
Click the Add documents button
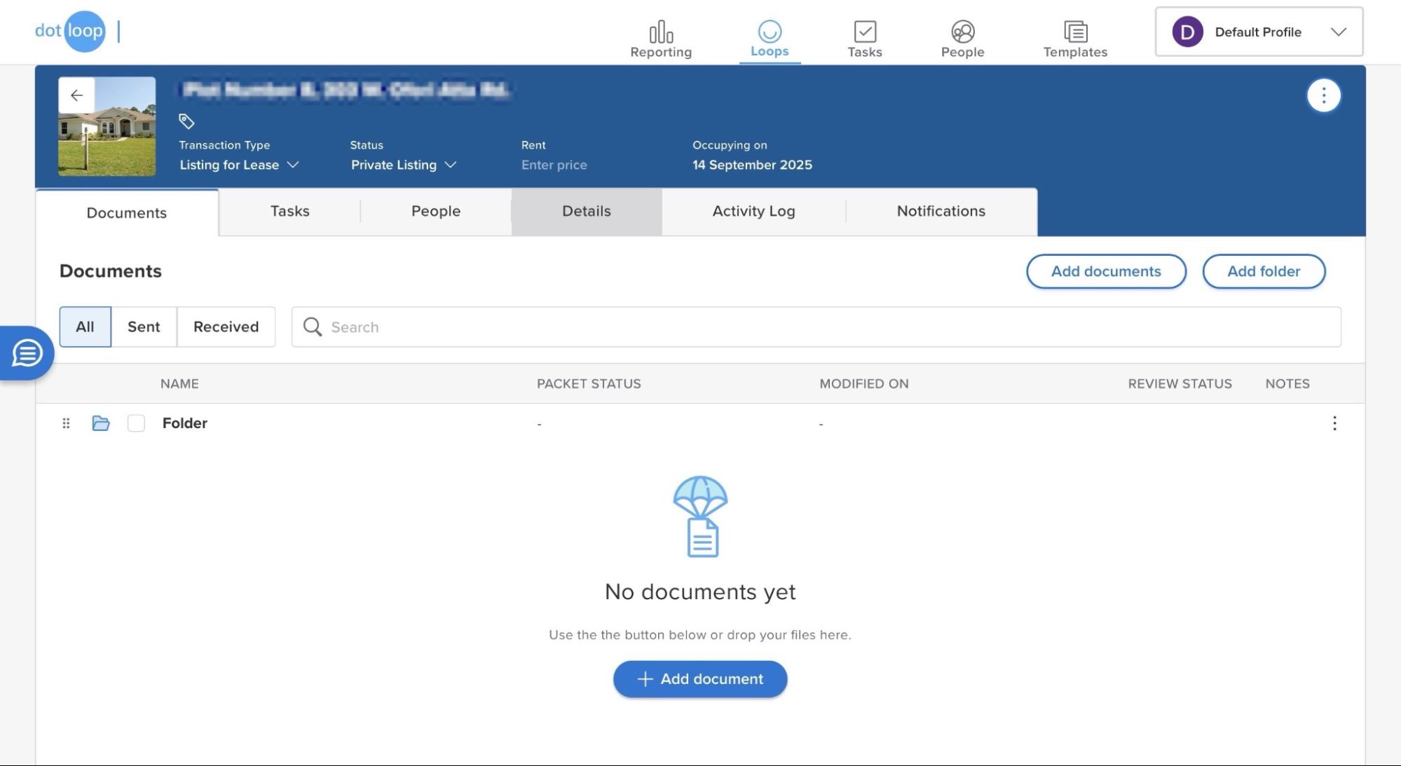[x=1106, y=271]
